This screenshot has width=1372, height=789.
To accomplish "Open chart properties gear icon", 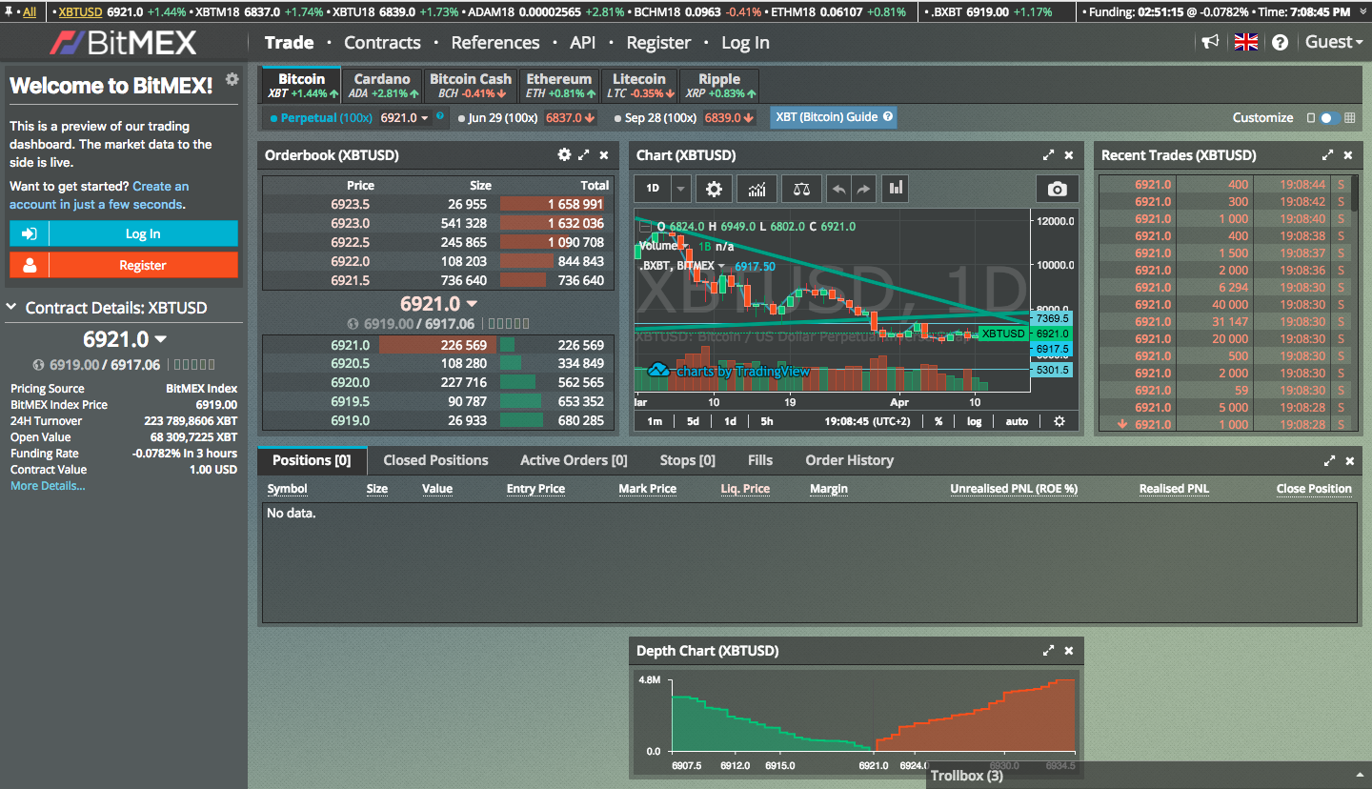I will pos(714,189).
